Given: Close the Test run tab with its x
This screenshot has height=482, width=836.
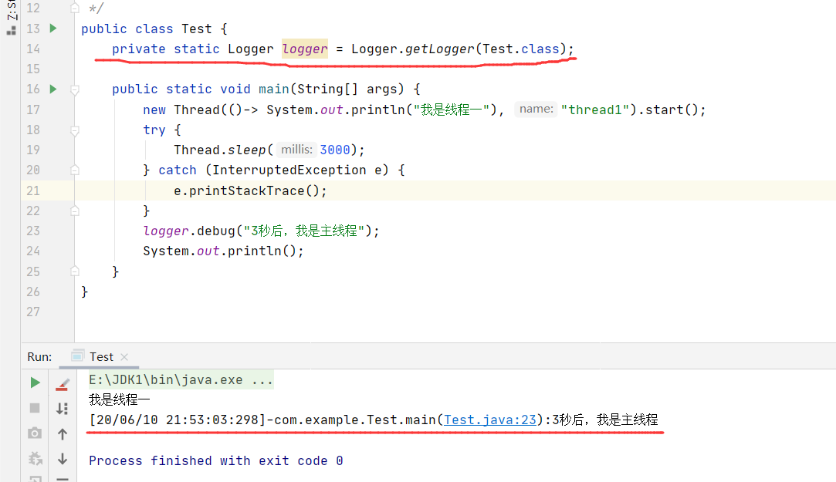Looking at the screenshot, I should [124, 357].
